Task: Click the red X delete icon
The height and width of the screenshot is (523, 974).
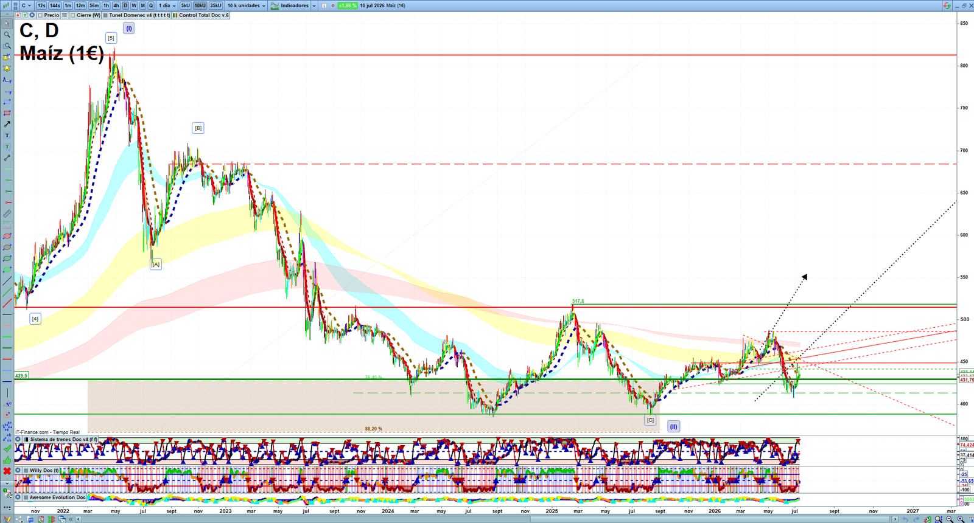Action: [7, 471]
